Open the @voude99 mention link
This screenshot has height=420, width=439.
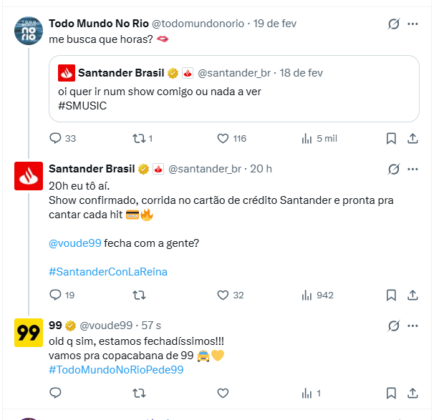[75, 243]
